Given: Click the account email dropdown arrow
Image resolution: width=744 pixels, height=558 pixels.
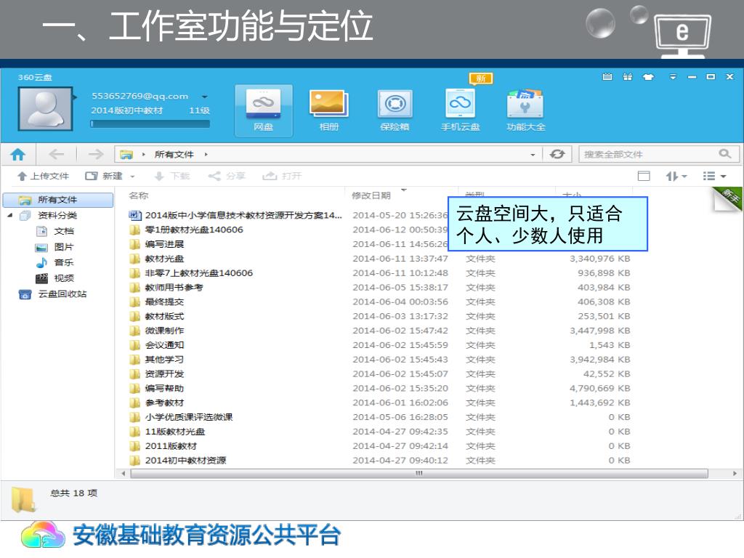Looking at the screenshot, I should (204, 97).
